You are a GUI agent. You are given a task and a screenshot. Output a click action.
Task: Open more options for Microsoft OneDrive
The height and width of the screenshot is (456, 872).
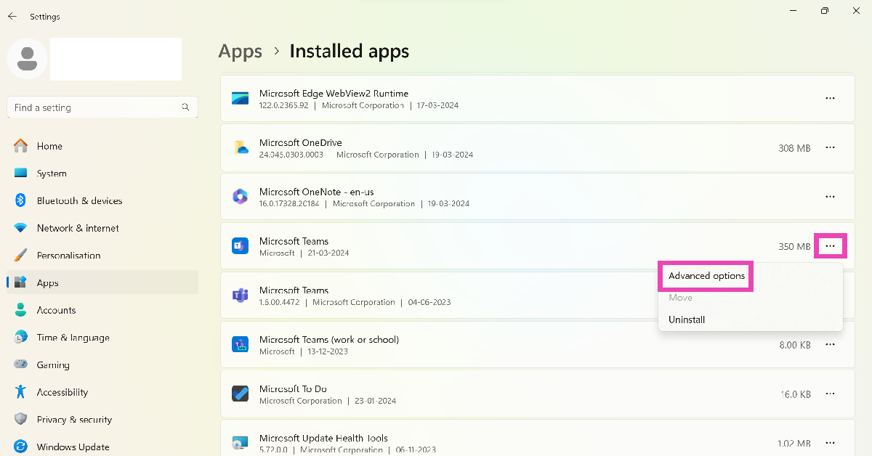(830, 147)
